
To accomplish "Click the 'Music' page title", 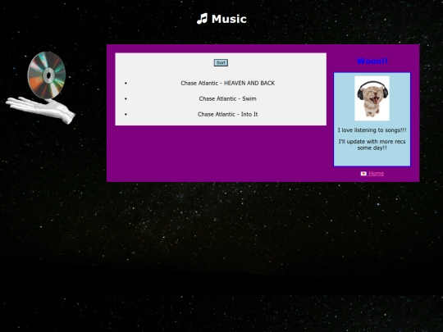I will (229, 19).
